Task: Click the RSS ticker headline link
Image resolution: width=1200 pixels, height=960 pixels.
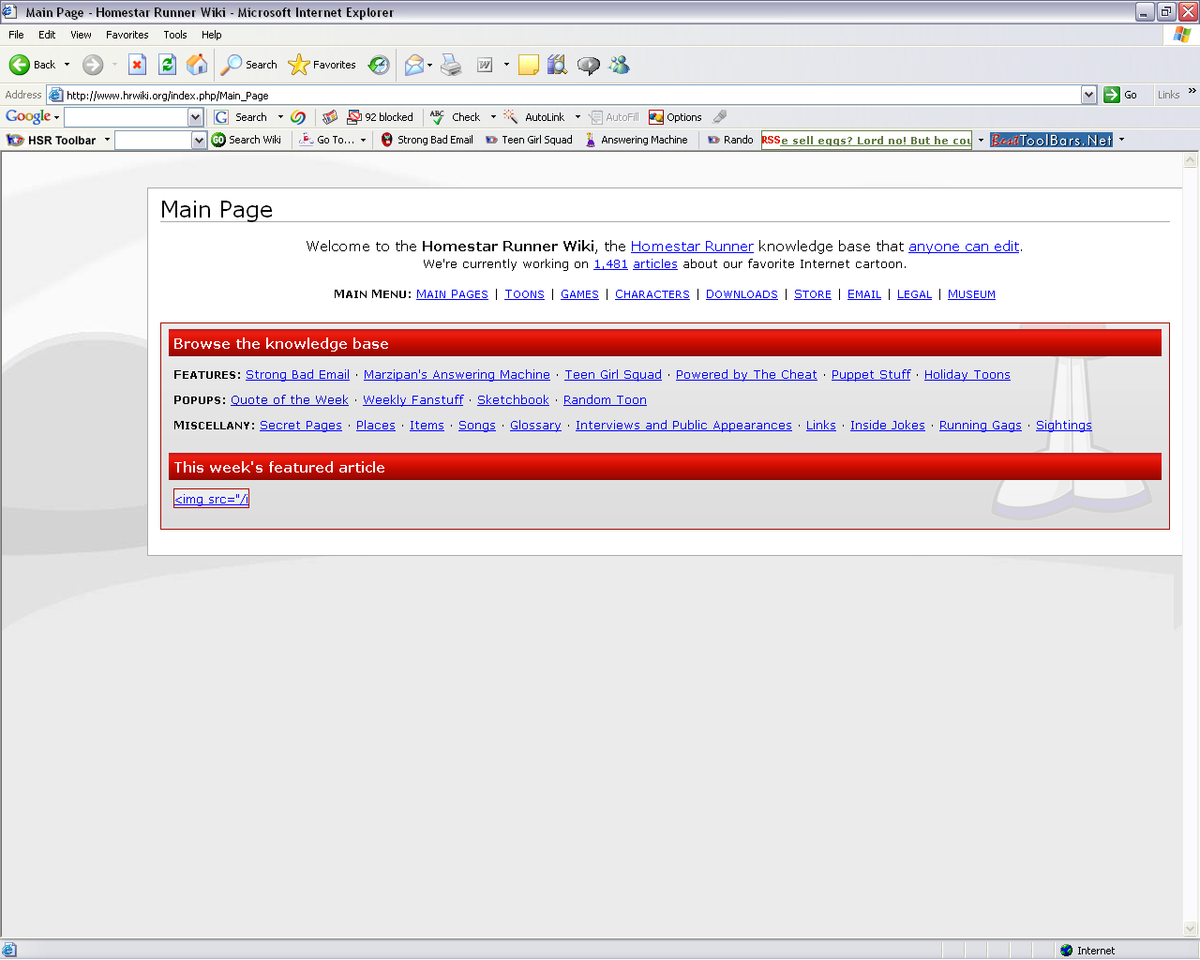Action: (876, 141)
